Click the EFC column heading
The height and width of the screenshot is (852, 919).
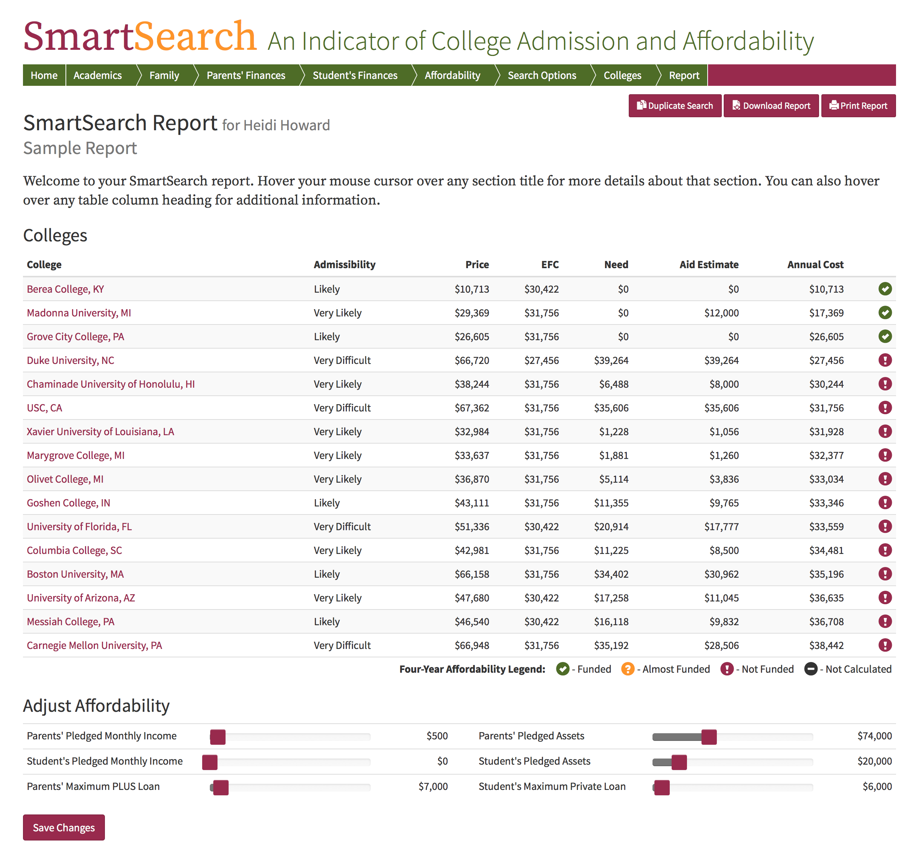tap(550, 265)
